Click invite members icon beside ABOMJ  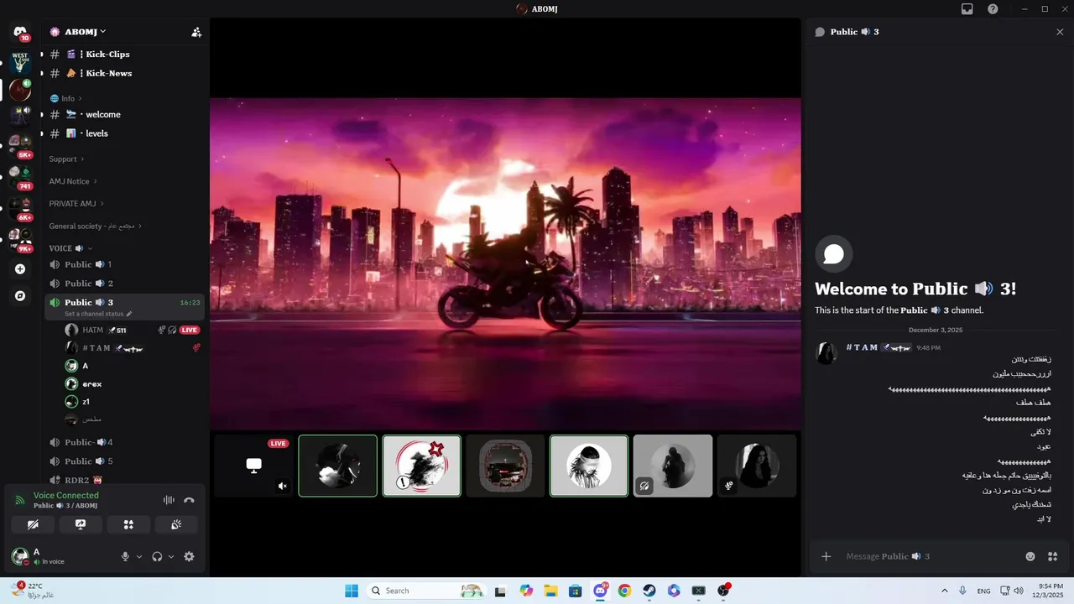coord(196,32)
